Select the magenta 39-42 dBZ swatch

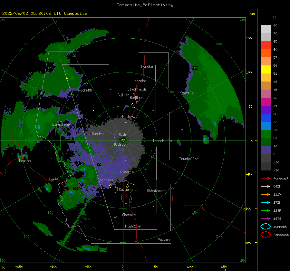[266, 102]
